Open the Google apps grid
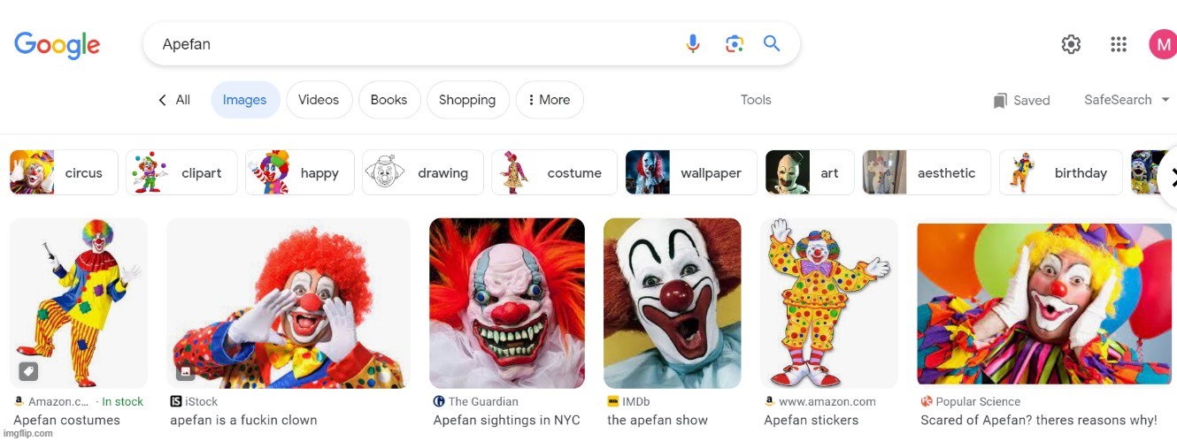 [1118, 44]
